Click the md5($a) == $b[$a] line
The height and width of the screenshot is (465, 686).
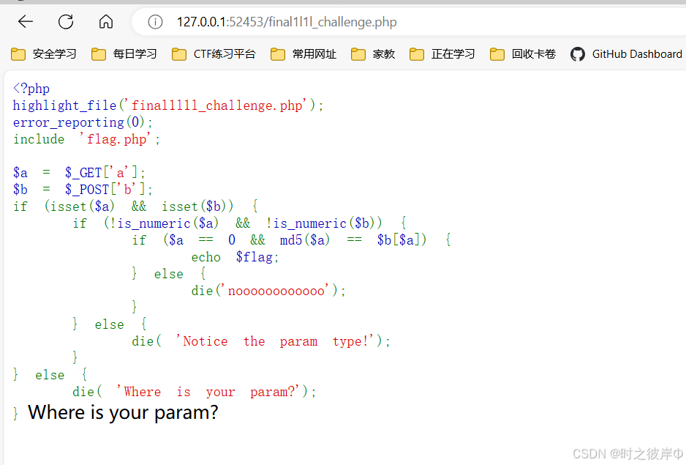[x=292, y=240]
